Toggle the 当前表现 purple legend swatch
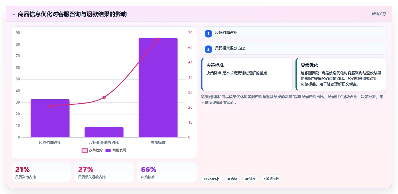398x194 pixels. [108, 150]
